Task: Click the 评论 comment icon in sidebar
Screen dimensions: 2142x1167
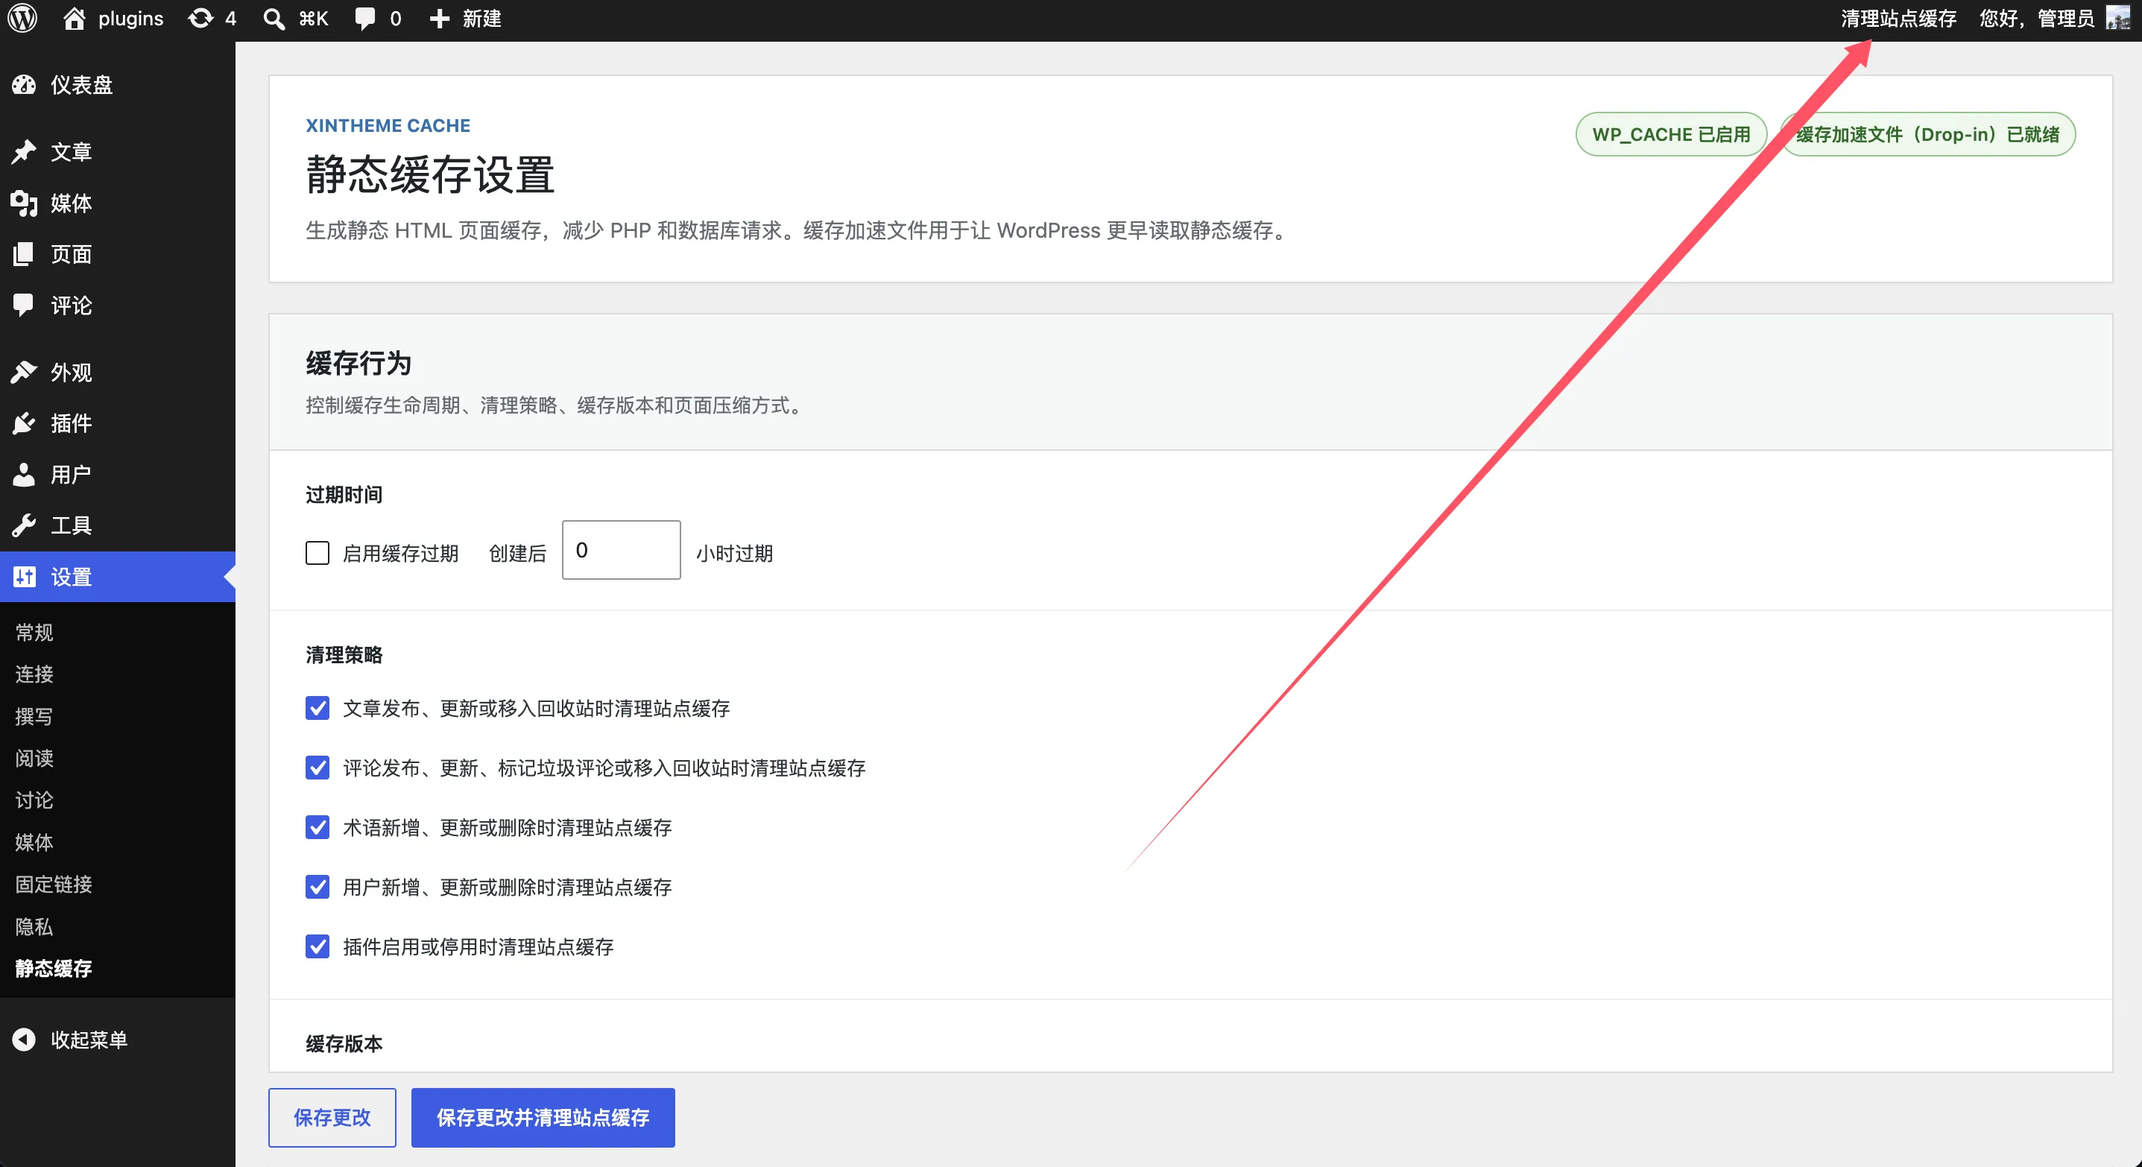Action: pos(24,305)
